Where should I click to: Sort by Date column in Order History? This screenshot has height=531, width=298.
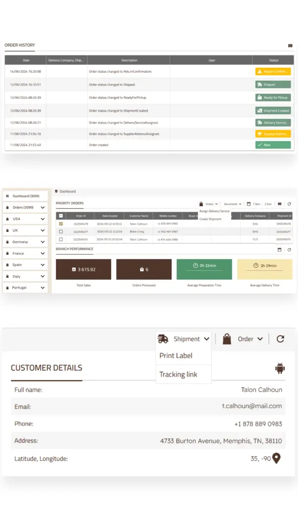tap(26, 60)
